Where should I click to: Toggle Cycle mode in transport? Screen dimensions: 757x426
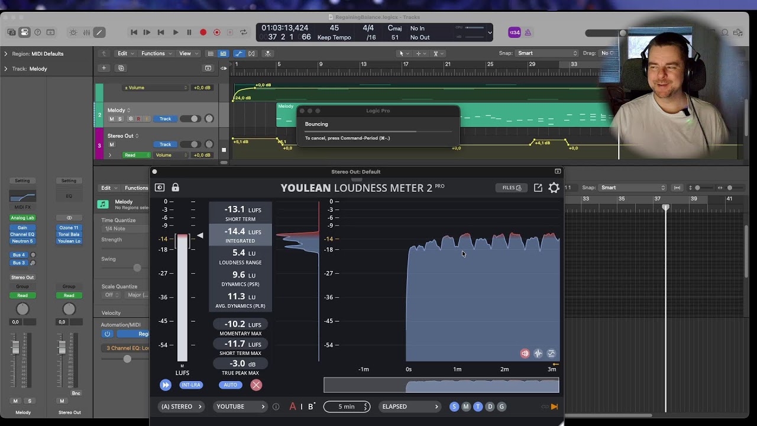(243, 33)
